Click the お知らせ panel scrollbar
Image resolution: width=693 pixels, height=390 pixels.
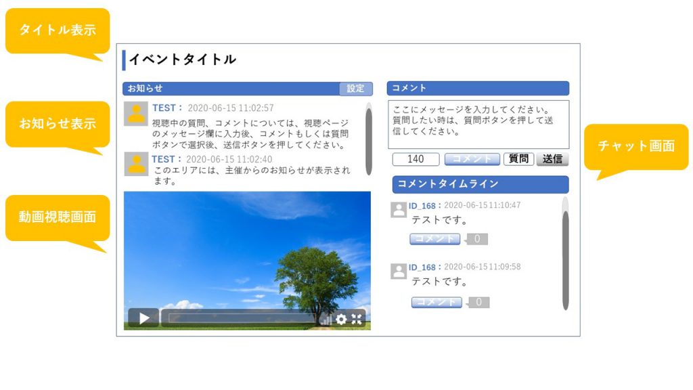[x=369, y=139]
